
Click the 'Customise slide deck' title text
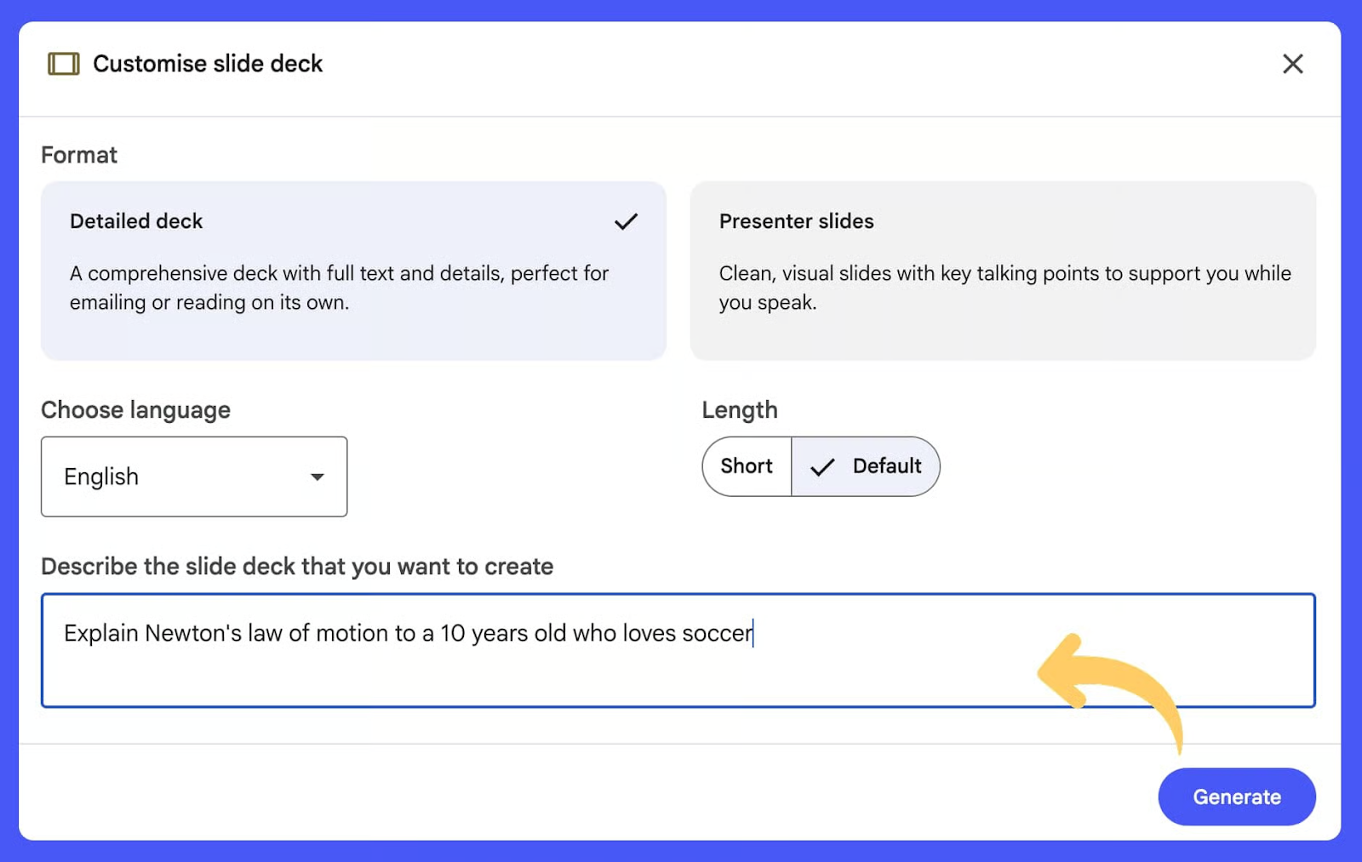coord(208,64)
